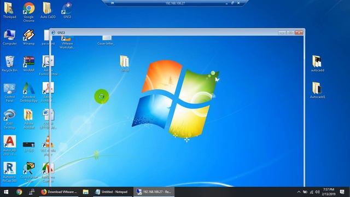This screenshot has height=197, width=350.
Task: Select the 12-SLD desktop file icon
Action: point(29,146)
